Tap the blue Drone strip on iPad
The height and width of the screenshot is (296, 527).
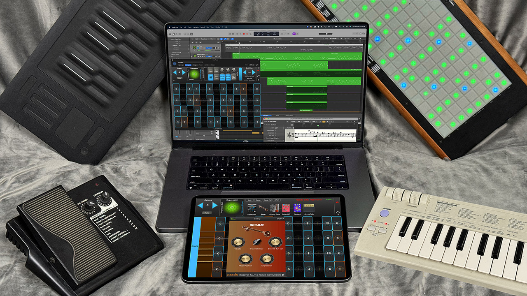coord(194,247)
